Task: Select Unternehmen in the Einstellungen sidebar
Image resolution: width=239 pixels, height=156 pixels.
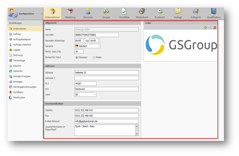Action: click(25, 29)
